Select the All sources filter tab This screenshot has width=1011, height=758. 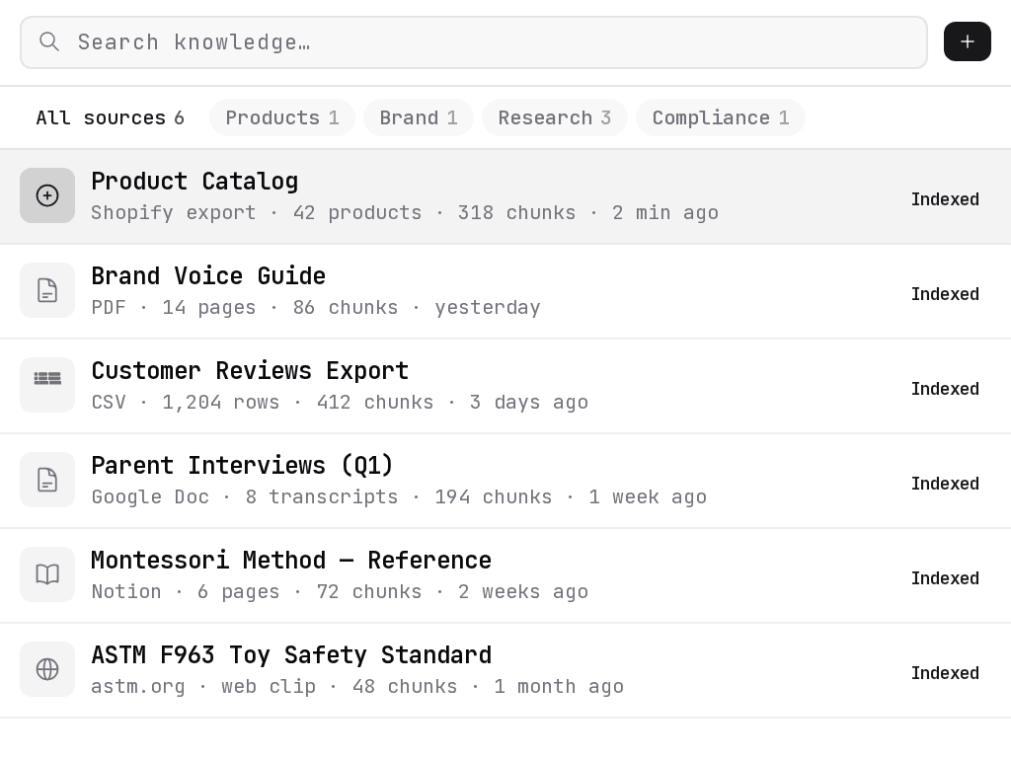click(111, 118)
